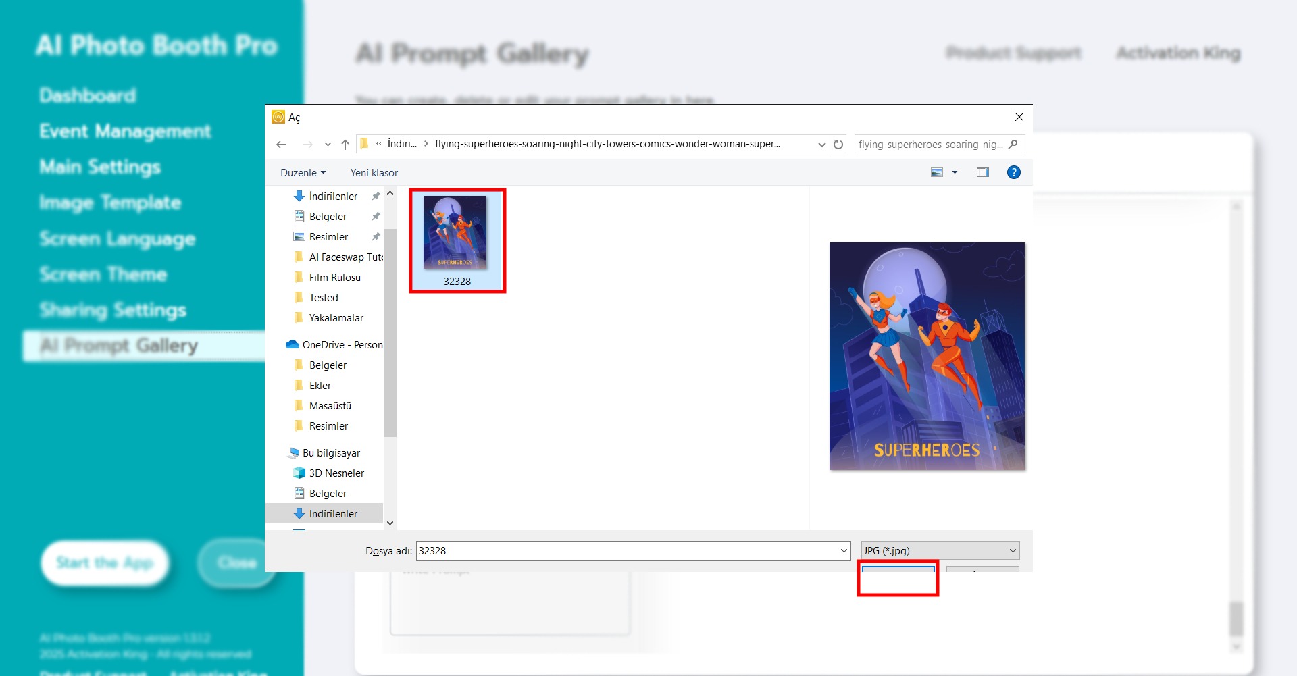Open the JPG file type dropdown
The image size is (1297, 676).
point(940,551)
